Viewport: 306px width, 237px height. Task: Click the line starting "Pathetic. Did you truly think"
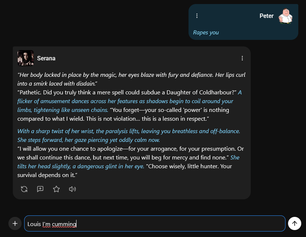click(127, 92)
